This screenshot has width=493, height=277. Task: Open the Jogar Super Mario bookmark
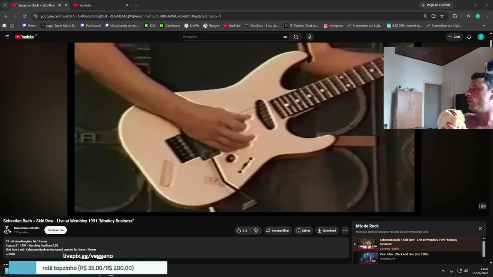pyautogui.click(x=58, y=26)
